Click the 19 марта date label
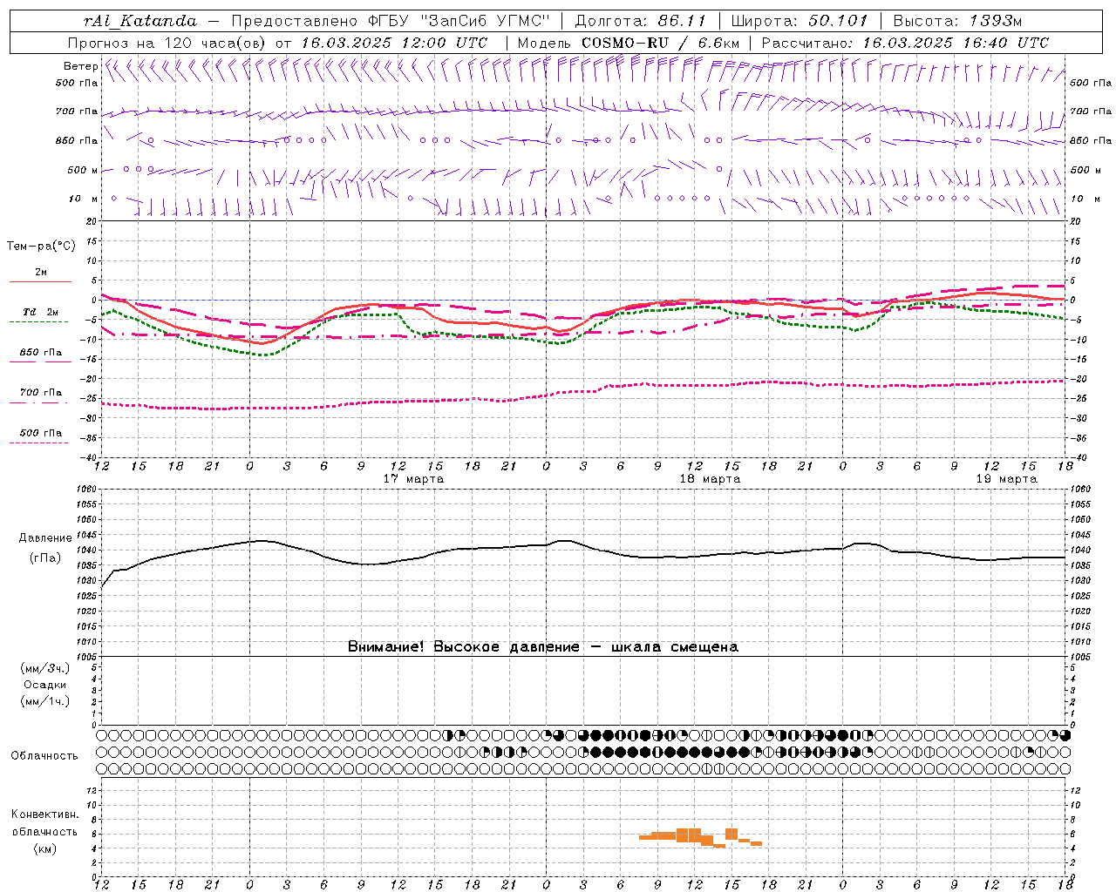 pyautogui.click(x=1006, y=479)
